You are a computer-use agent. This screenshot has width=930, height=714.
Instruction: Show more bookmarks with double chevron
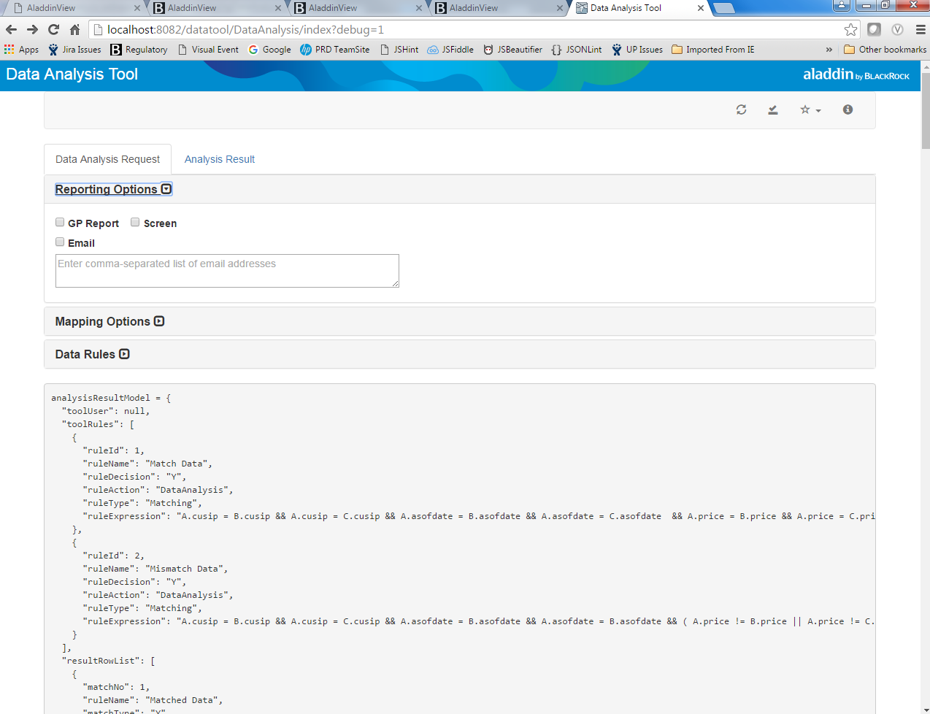(829, 50)
